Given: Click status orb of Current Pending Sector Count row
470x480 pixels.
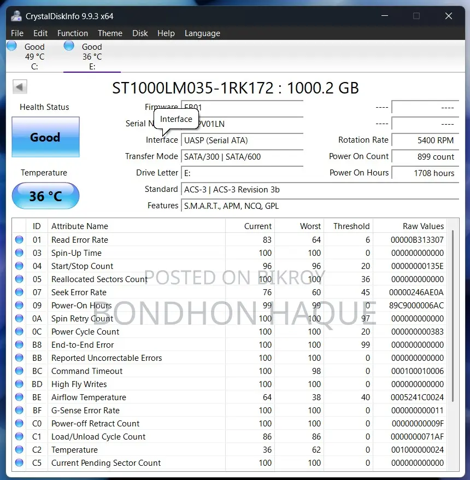Looking at the screenshot, I should (x=19, y=463).
